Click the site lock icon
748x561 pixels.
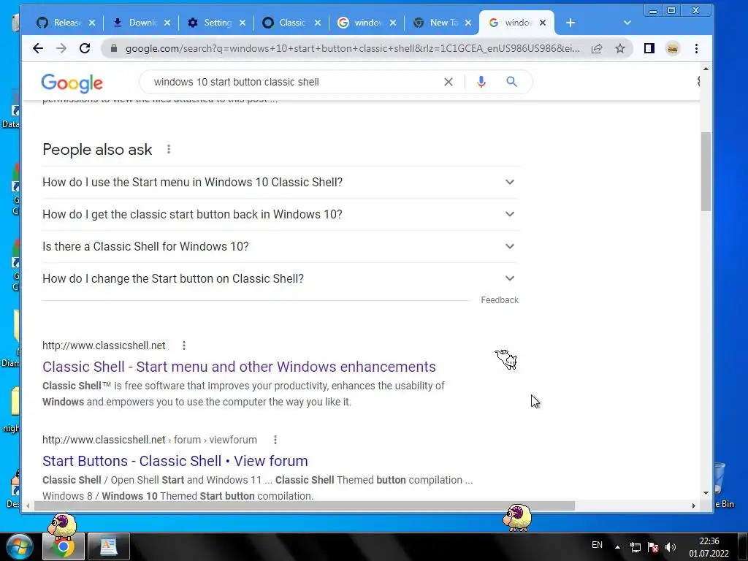(x=113, y=48)
